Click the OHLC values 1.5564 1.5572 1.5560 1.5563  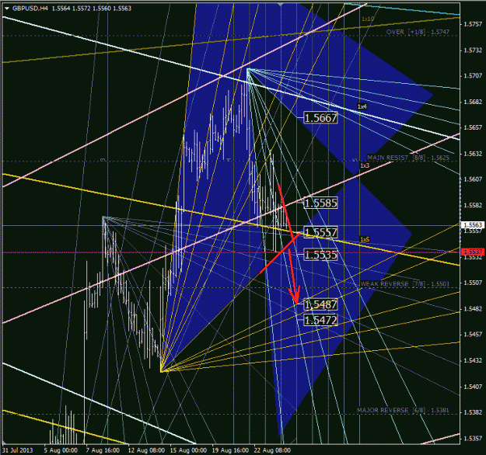[92, 9]
